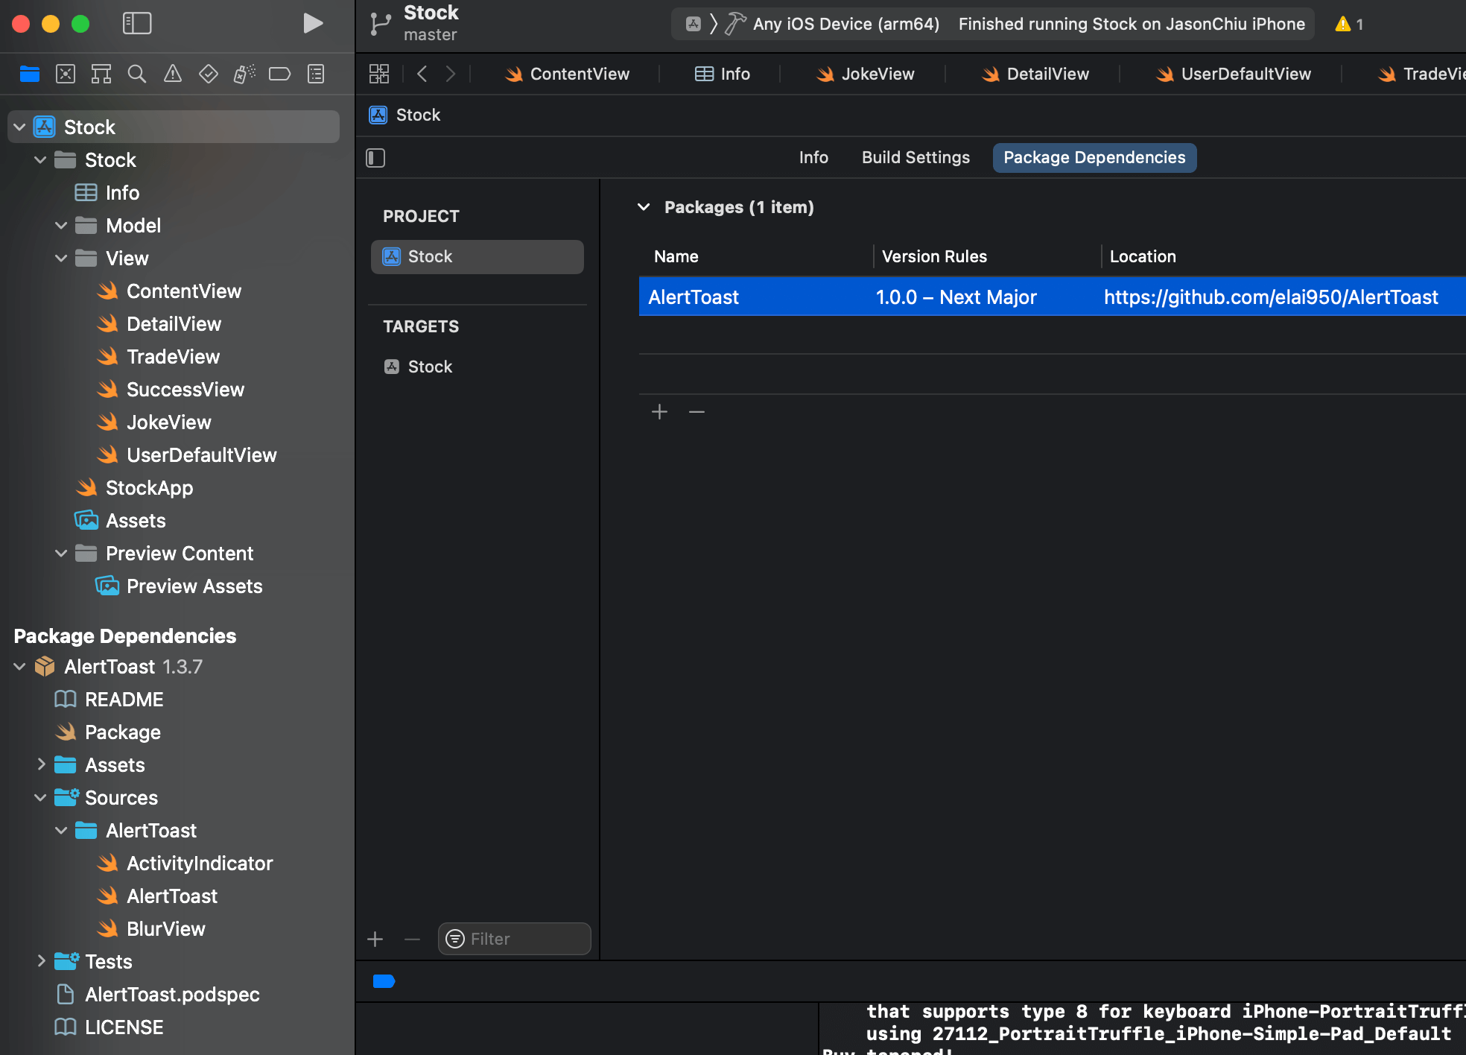Collapse the View folder
Viewport: 1466px width, 1055px height.
pos(61,258)
